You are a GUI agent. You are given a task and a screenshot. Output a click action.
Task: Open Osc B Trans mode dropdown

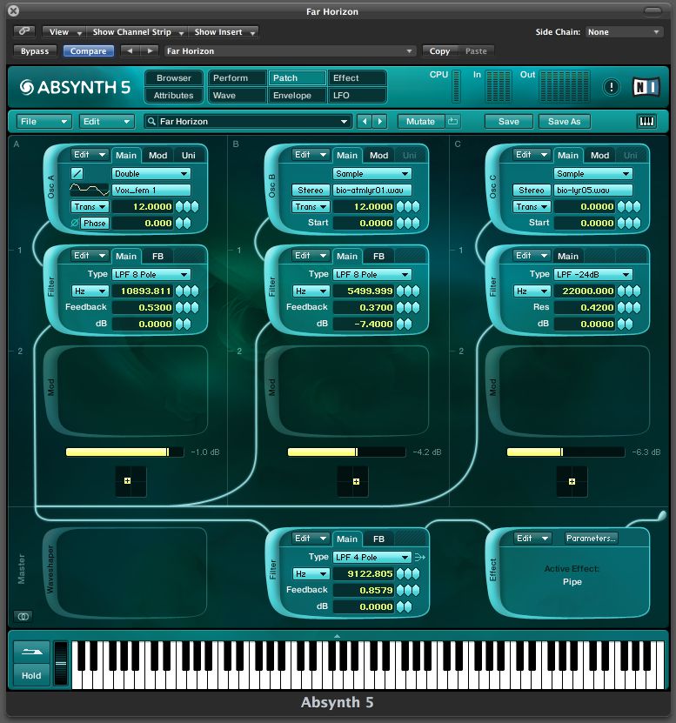[311, 206]
